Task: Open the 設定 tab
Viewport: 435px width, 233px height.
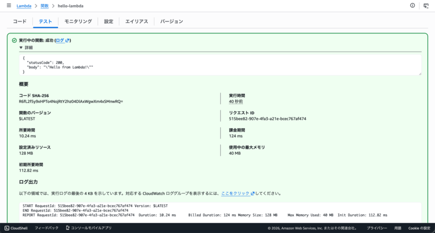Action: click(x=108, y=21)
